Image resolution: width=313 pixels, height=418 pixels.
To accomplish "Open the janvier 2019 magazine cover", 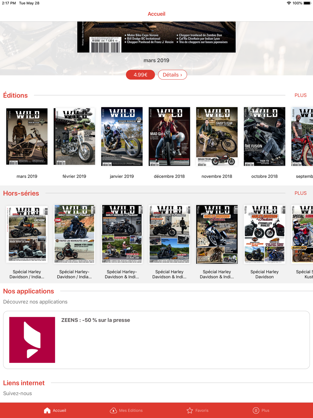I will [x=122, y=136].
